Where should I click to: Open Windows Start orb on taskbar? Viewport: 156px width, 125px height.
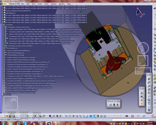coord(3,123)
